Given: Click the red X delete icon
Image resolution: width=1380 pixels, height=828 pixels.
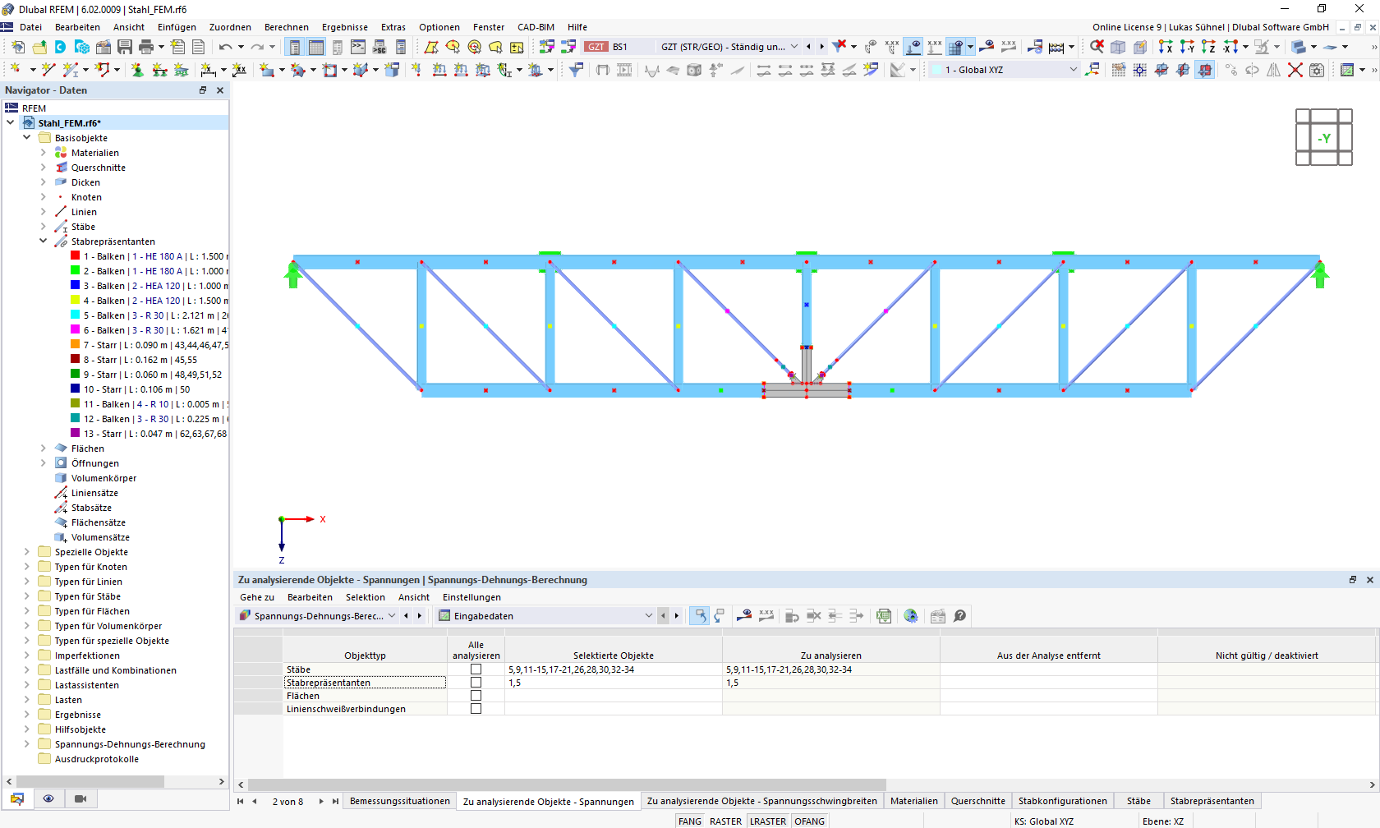Looking at the screenshot, I should pyautogui.click(x=1295, y=70).
